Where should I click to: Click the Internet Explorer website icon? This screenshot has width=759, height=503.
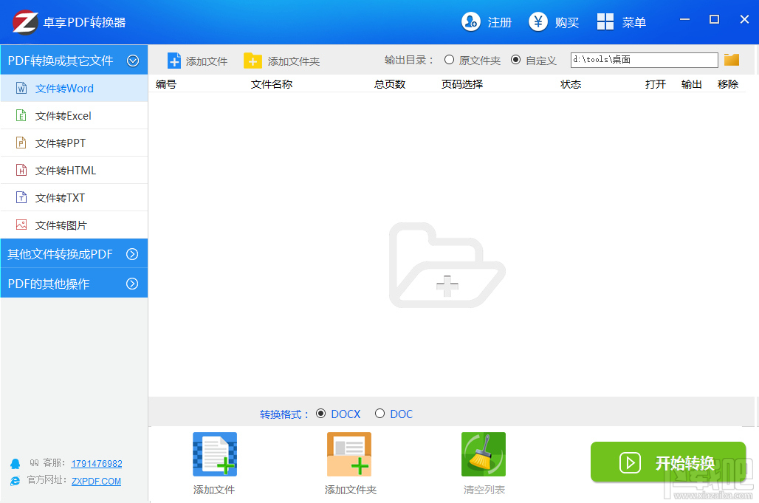point(15,481)
